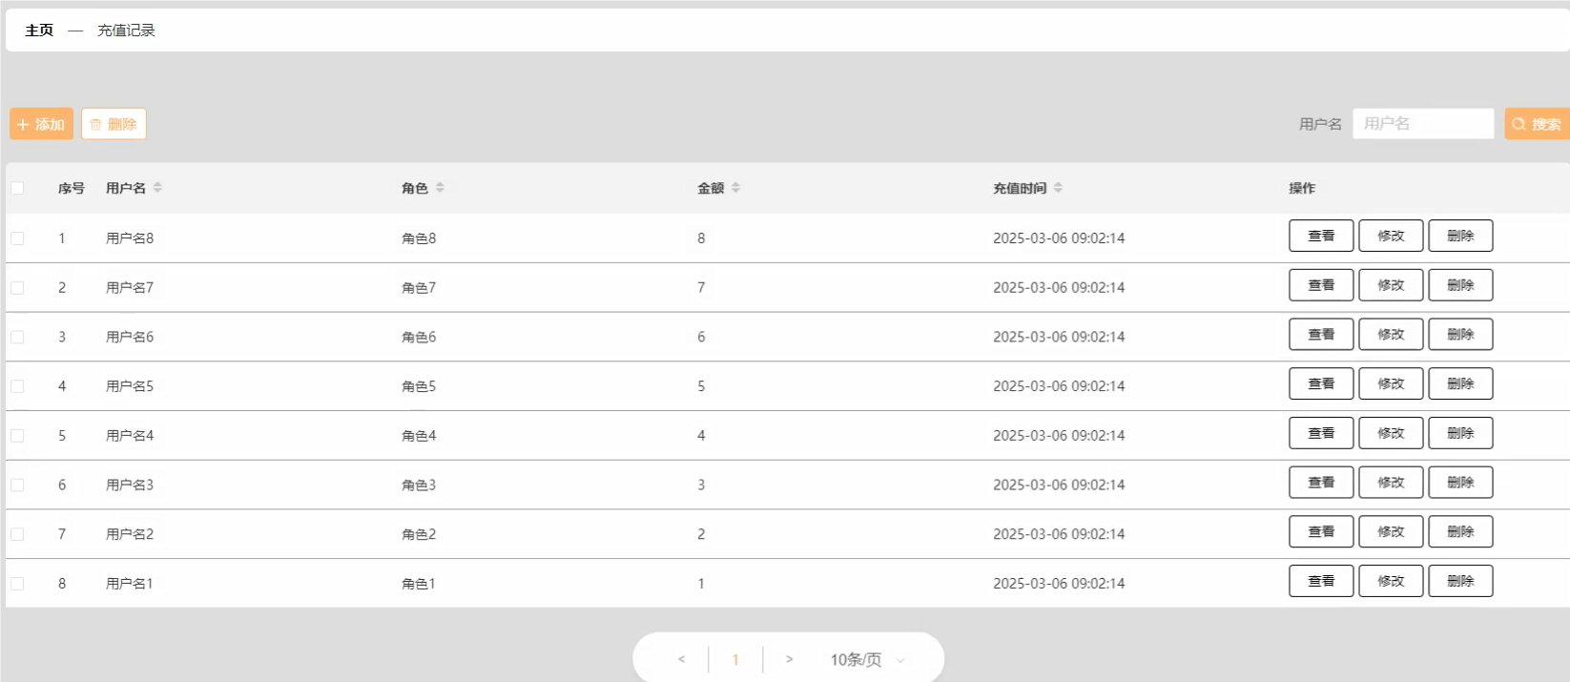The image size is (1570, 682).
Task: Open the 主页 breadcrumb link
Action: pos(39,31)
